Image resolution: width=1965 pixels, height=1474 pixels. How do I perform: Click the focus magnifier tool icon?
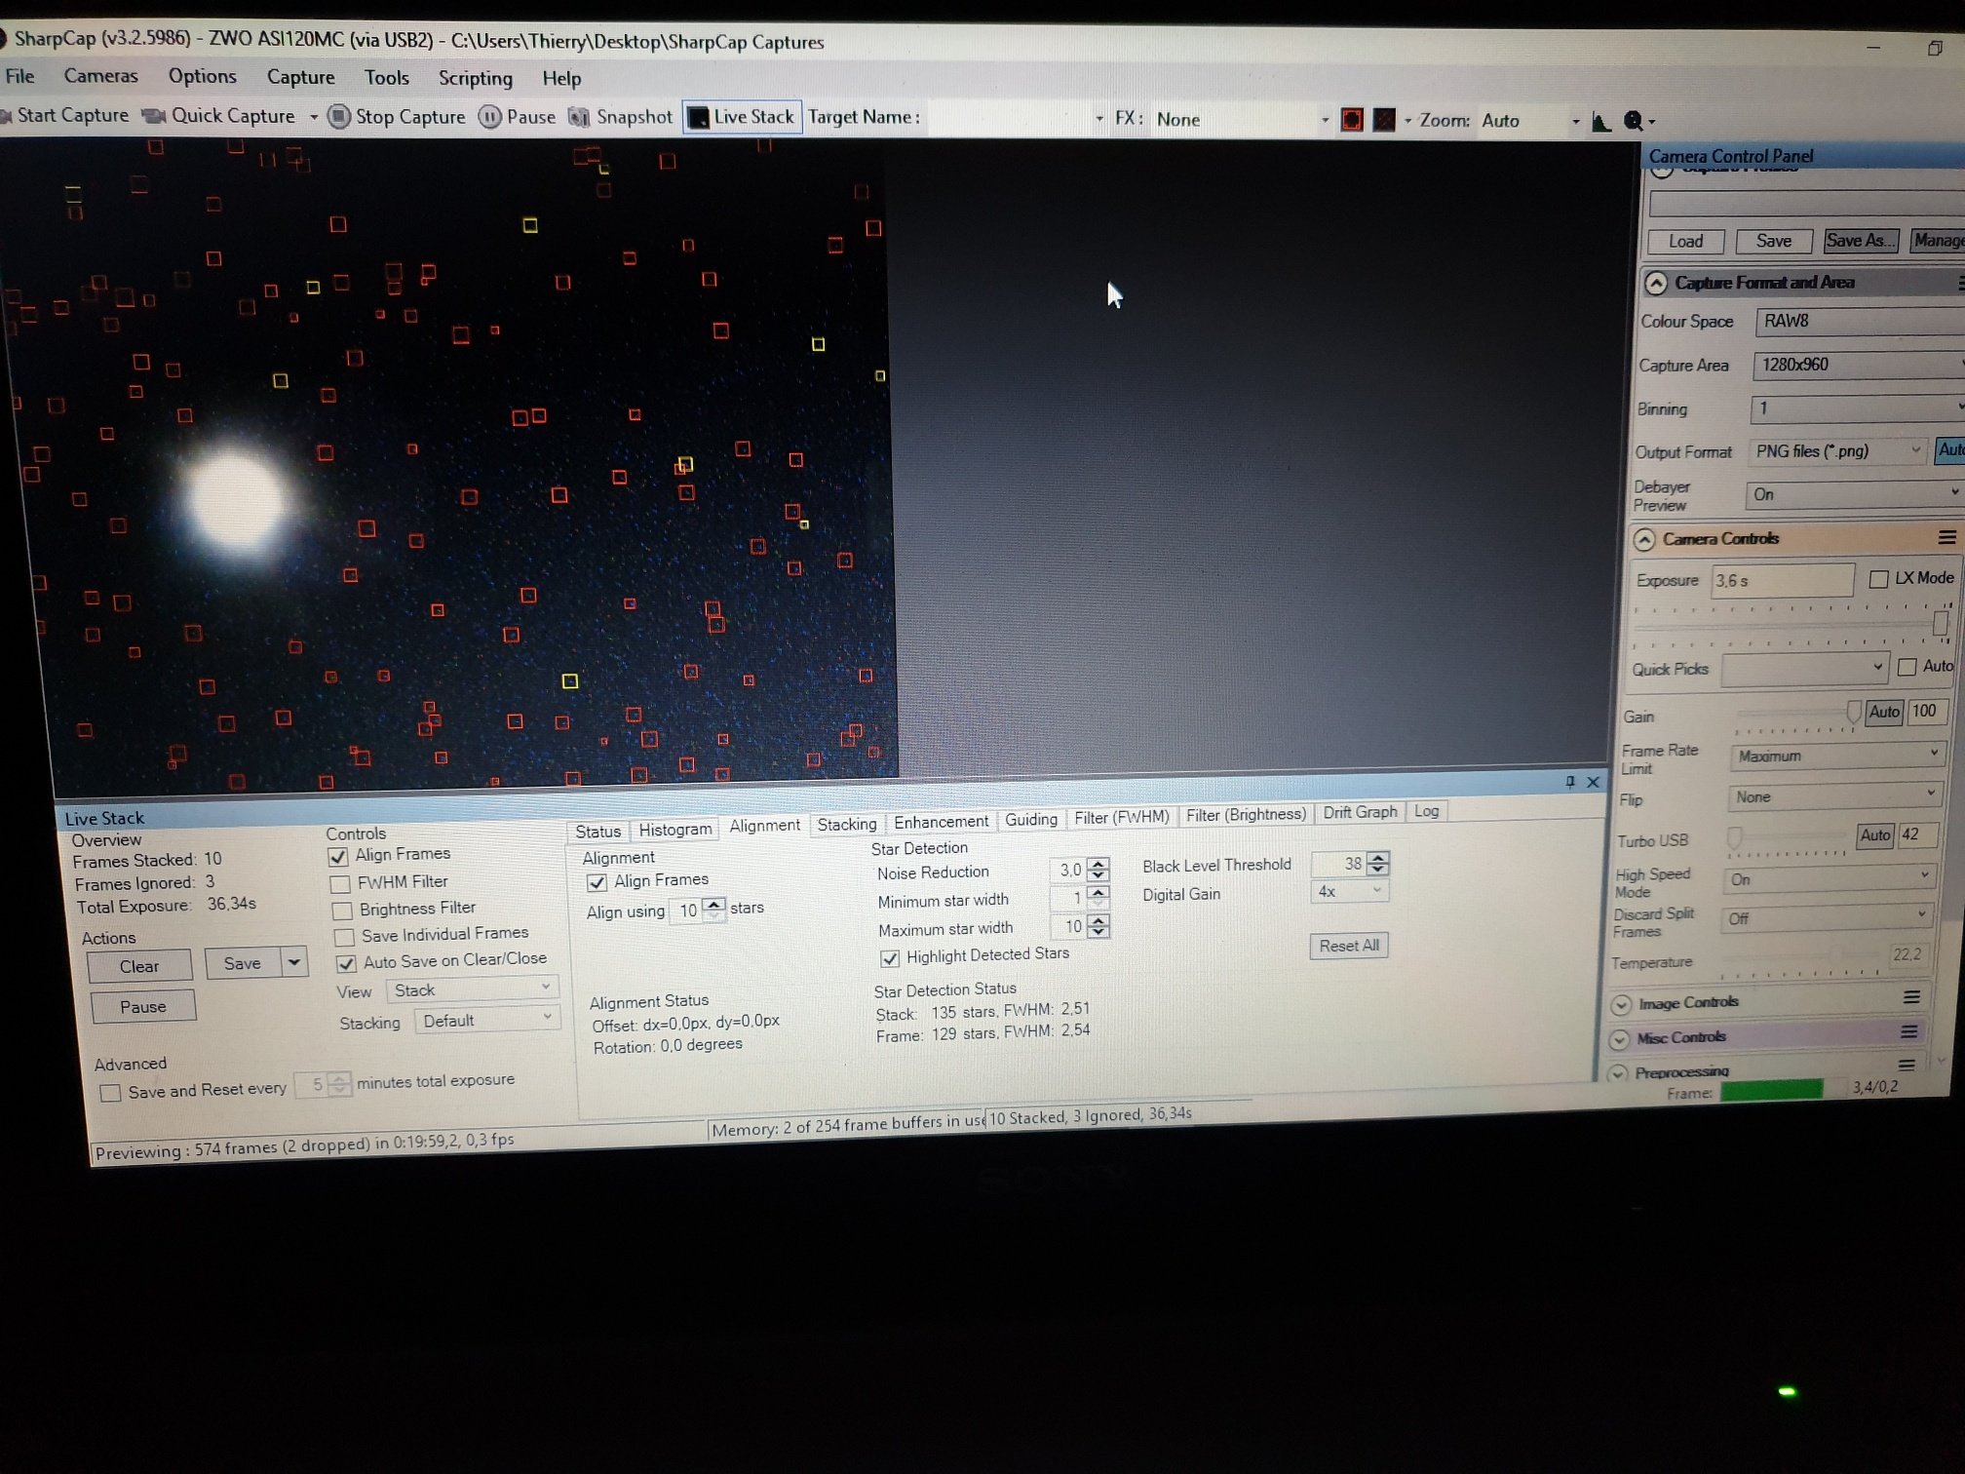[1634, 122]
